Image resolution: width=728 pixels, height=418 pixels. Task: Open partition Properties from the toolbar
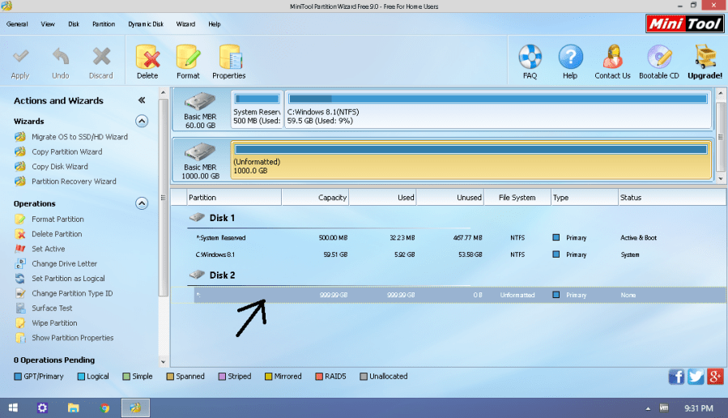[229, 61]
